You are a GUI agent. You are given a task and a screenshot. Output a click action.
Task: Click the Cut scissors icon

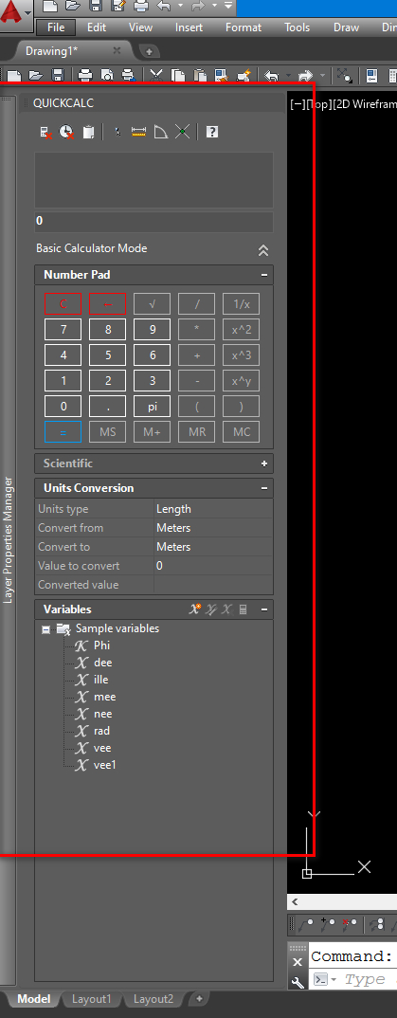[156, 76]
